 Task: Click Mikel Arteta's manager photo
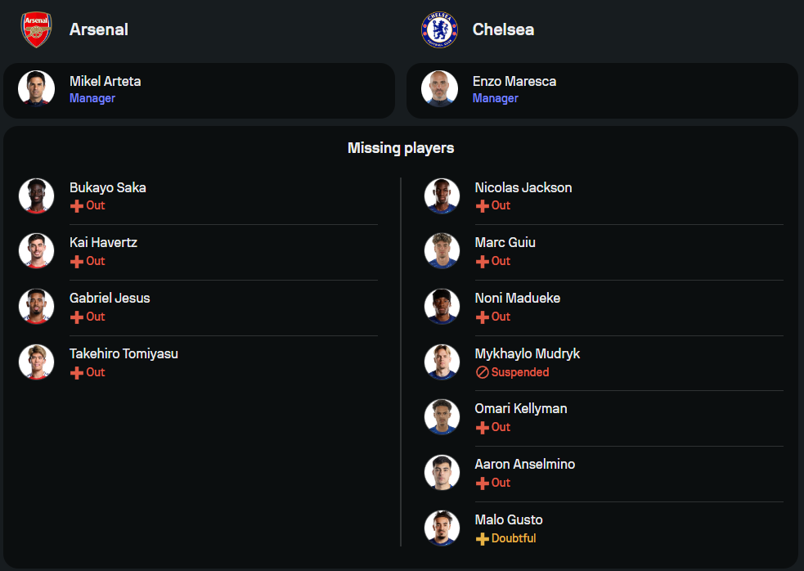coord(37,89)
